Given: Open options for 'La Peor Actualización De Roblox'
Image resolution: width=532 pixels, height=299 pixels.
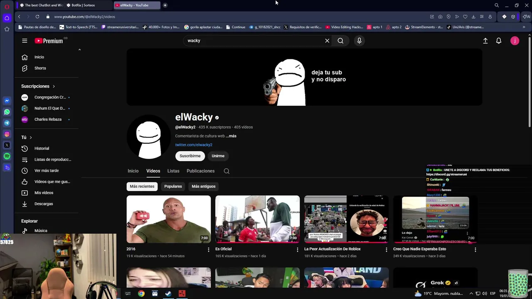Looking at the screenshot, I should coord(386,250).
